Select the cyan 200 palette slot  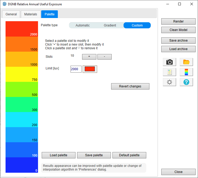[x=22, y=119]
